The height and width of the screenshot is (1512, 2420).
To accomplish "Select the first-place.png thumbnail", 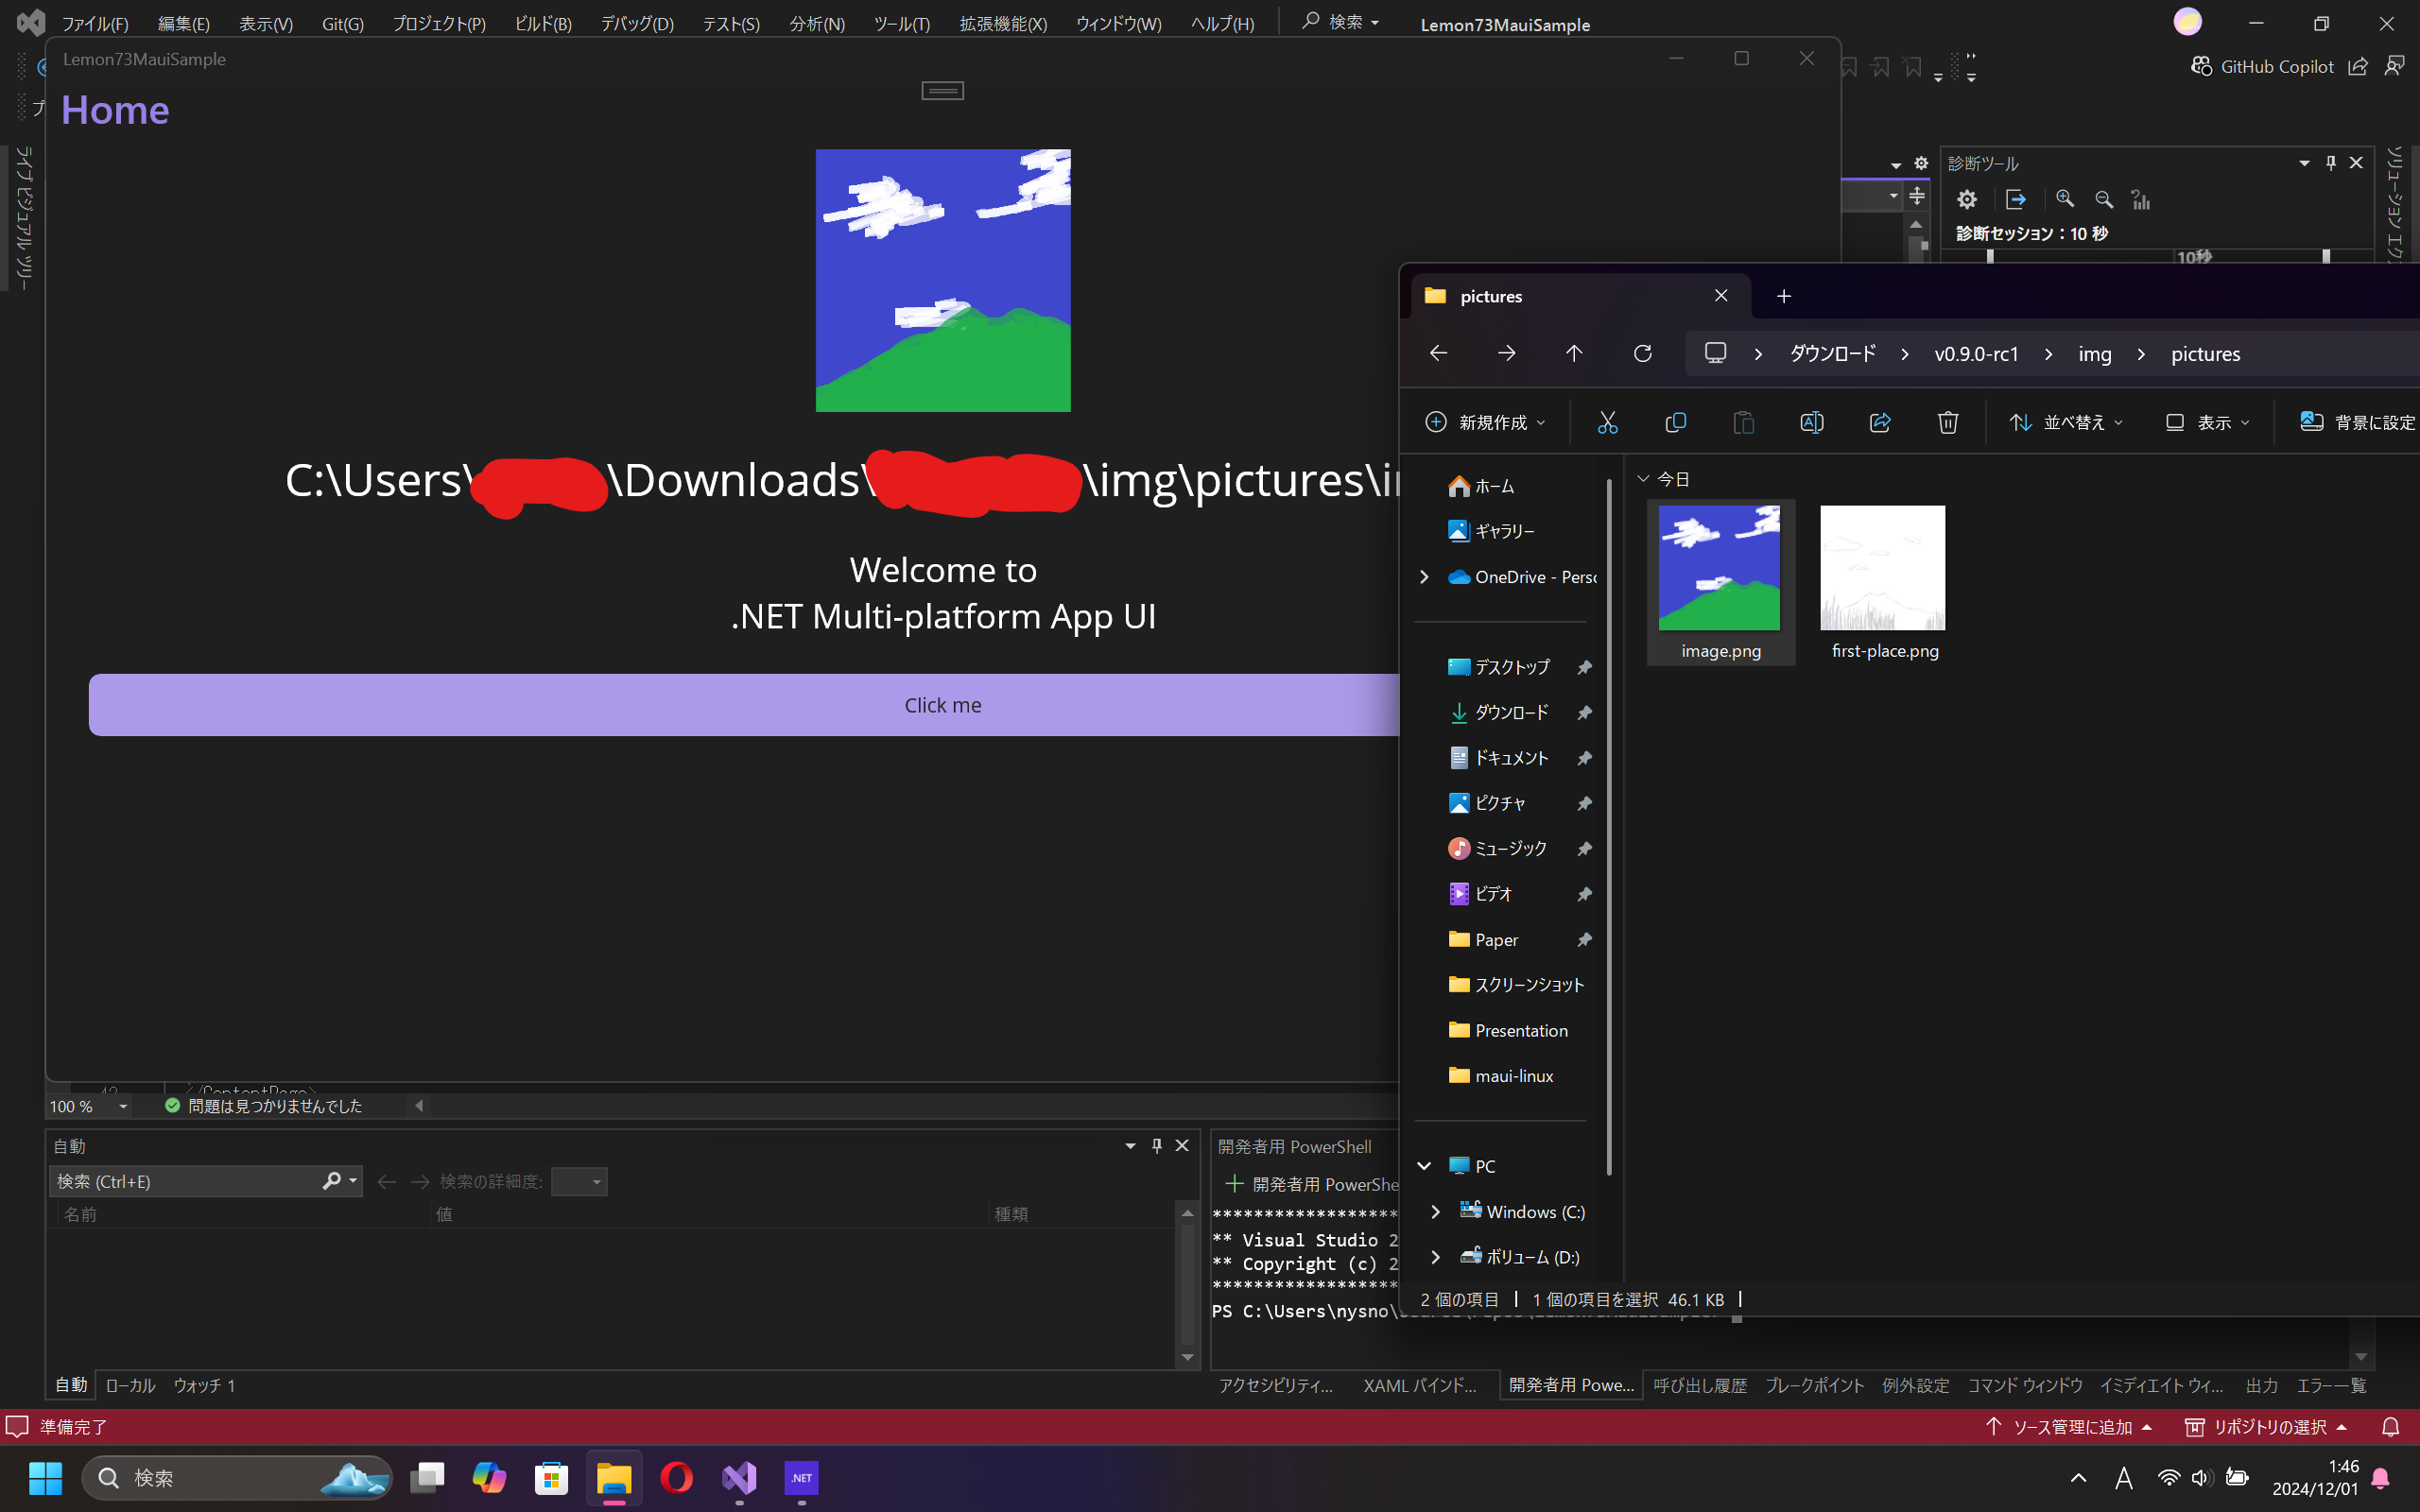I will 1882,568.
